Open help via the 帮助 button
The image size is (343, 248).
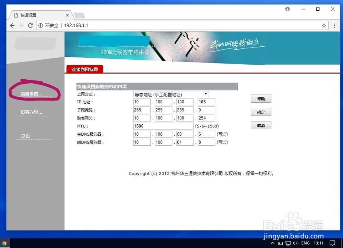point(261,99)
